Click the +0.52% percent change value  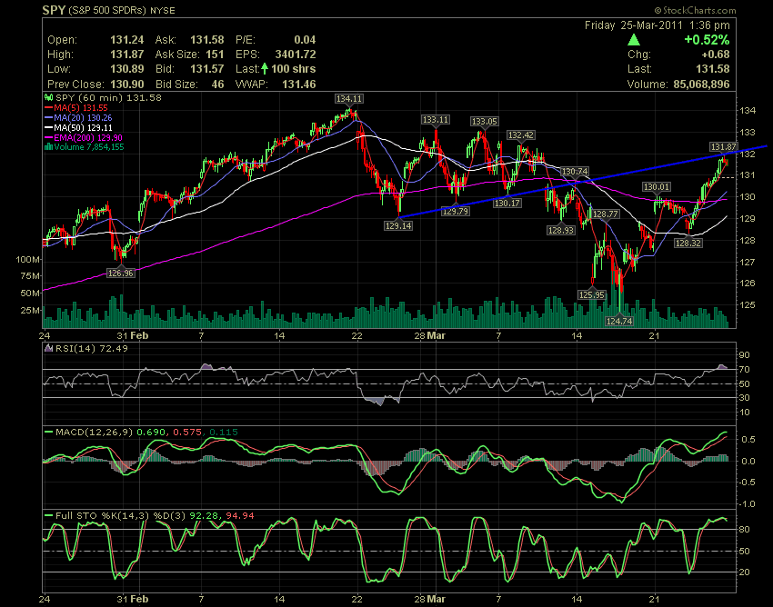(x=707, y=40)
